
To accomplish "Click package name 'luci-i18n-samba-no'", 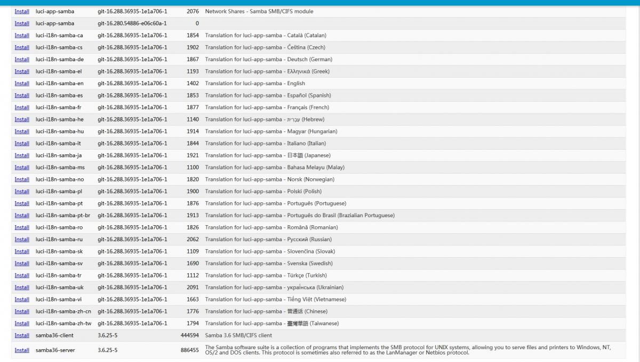I will (60, 179).
